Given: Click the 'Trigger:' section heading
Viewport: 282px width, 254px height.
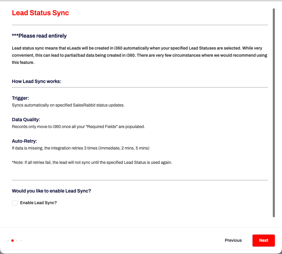Looking at the screenshot, I should pyautogui.click(x=20, y=98).
